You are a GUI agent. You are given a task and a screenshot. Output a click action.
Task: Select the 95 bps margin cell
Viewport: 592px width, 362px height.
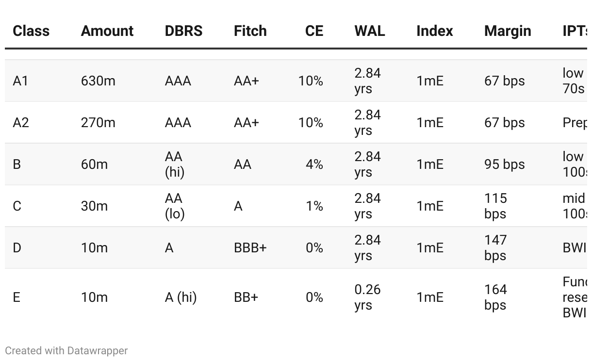(x=504, y=165)
